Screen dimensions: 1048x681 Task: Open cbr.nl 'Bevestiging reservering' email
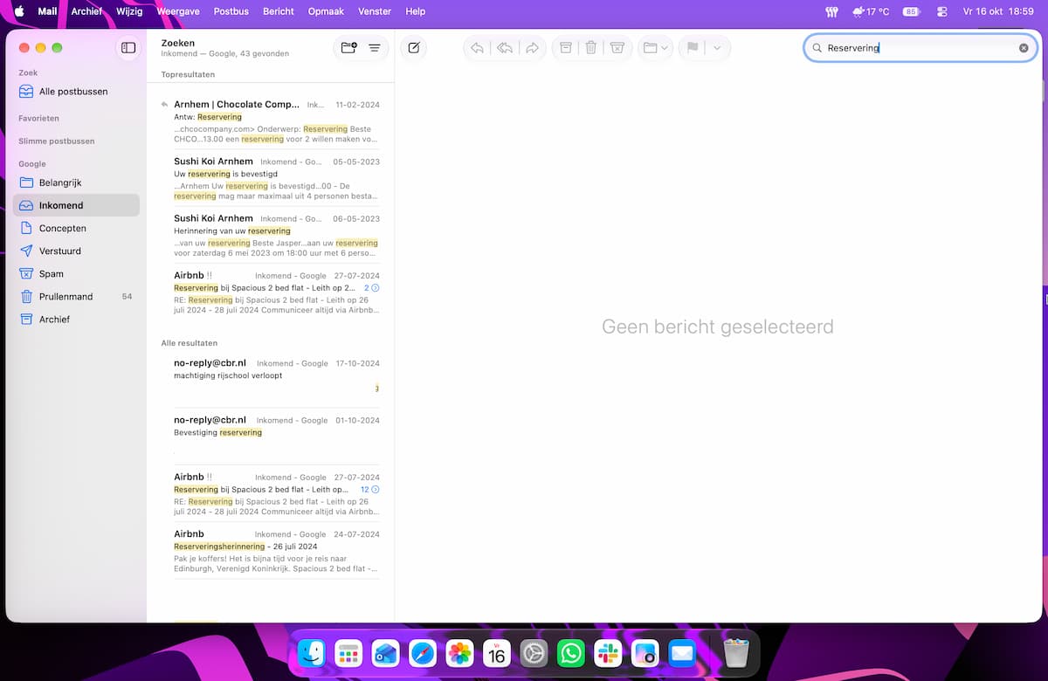271,437
